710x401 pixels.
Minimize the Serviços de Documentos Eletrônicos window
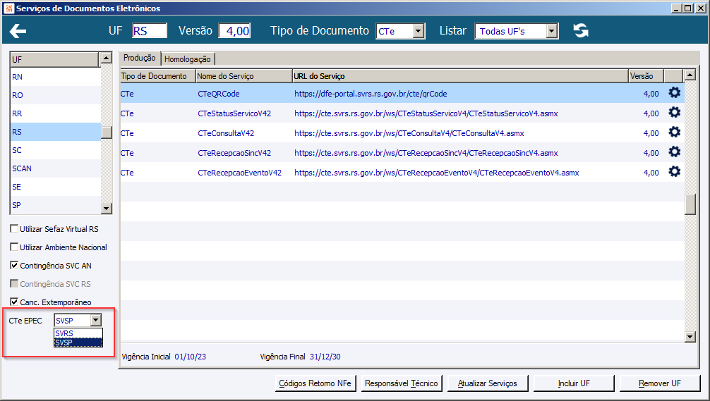point(677,8)
